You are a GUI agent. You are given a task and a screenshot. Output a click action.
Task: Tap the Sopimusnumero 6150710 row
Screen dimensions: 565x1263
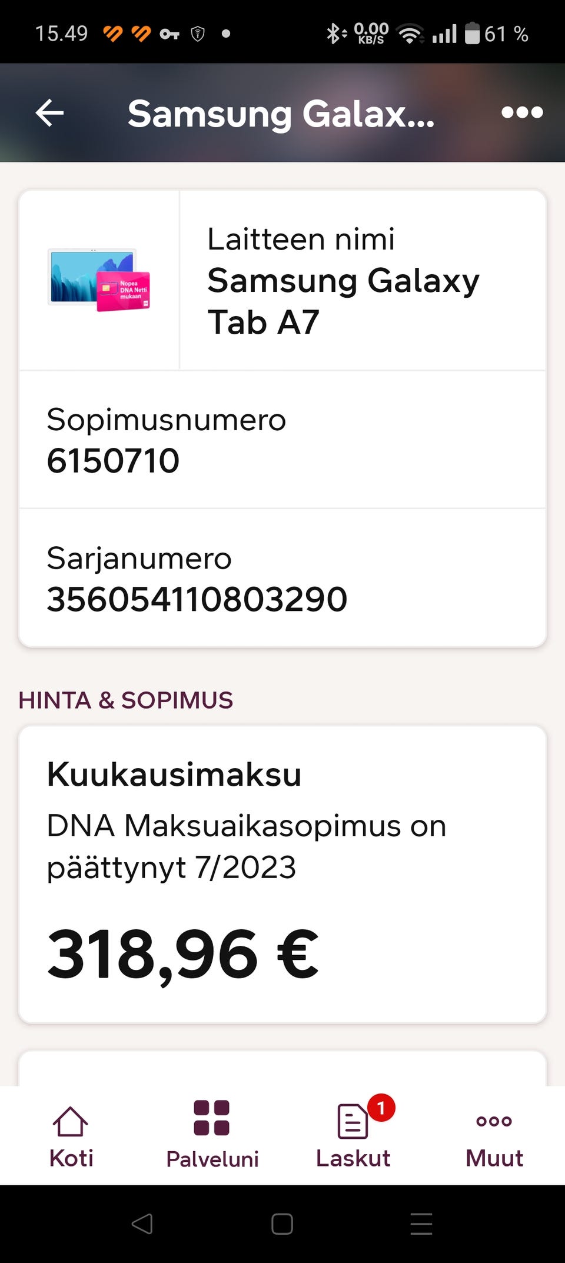[282, 440]
